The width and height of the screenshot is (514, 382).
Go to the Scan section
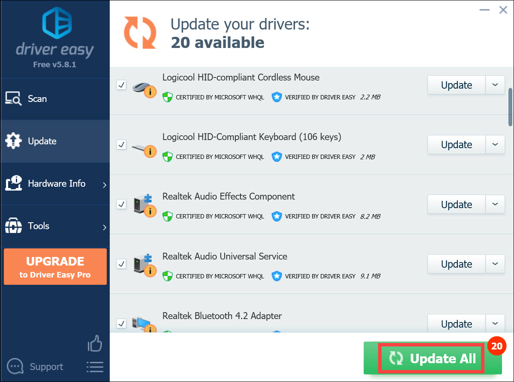point(55,98)
